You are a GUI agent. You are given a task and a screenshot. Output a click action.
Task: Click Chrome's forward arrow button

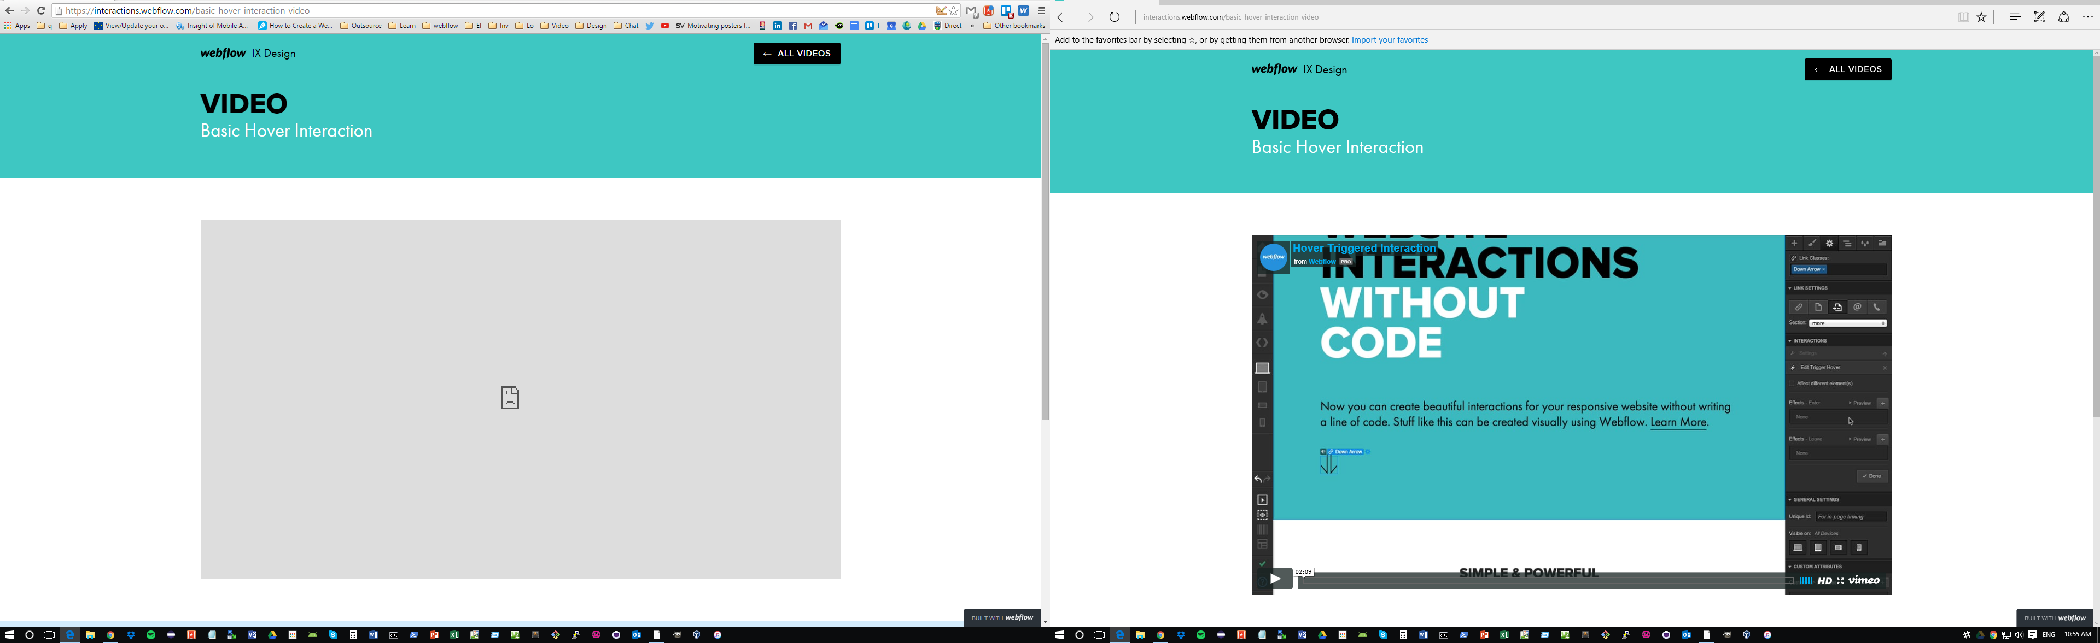[x=25, y=10]
